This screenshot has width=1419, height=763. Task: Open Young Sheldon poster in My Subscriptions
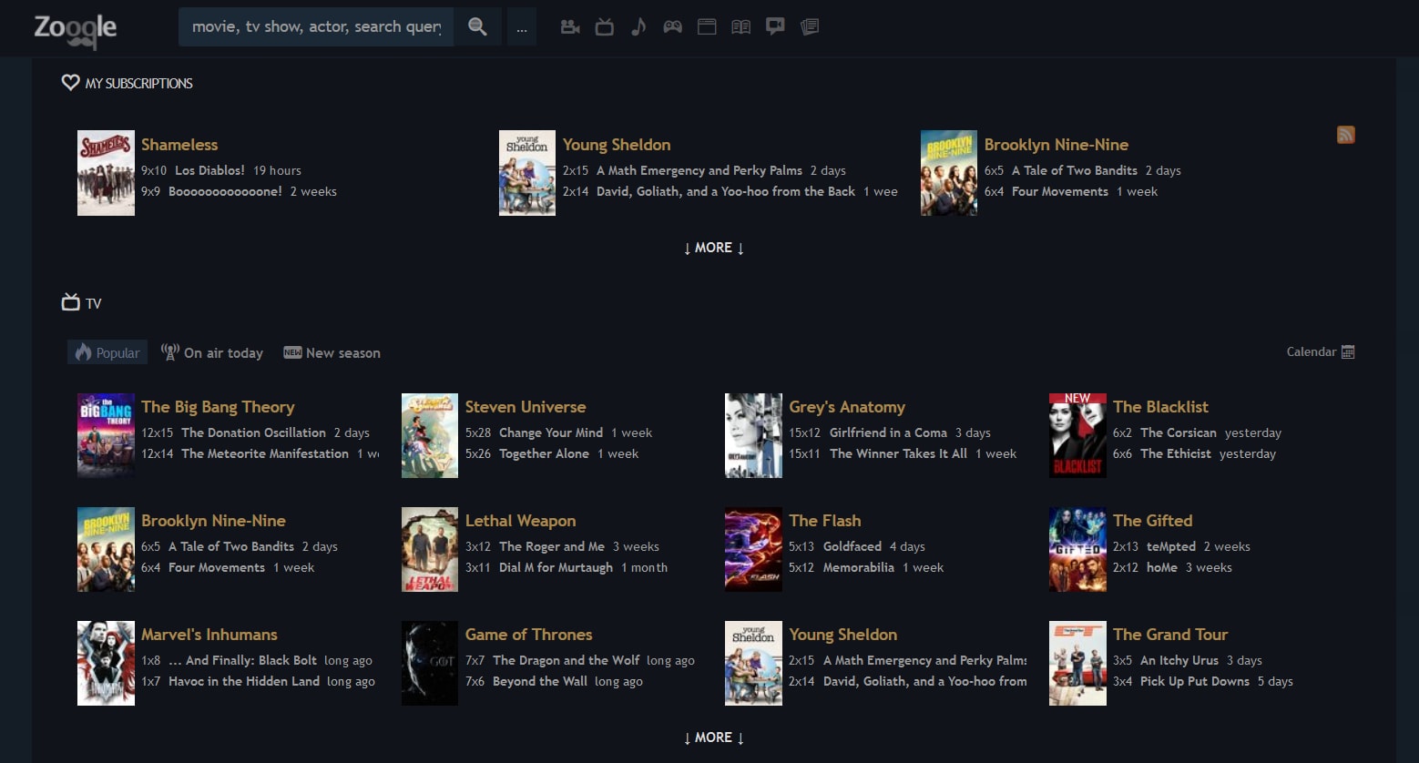pyautogui.click(x=527, y=173)
